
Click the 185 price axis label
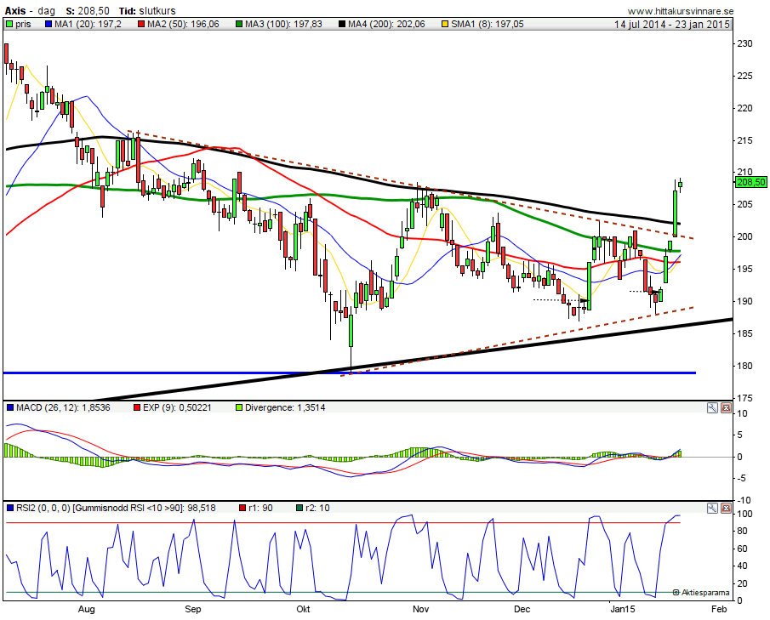[x=744, y=333]
